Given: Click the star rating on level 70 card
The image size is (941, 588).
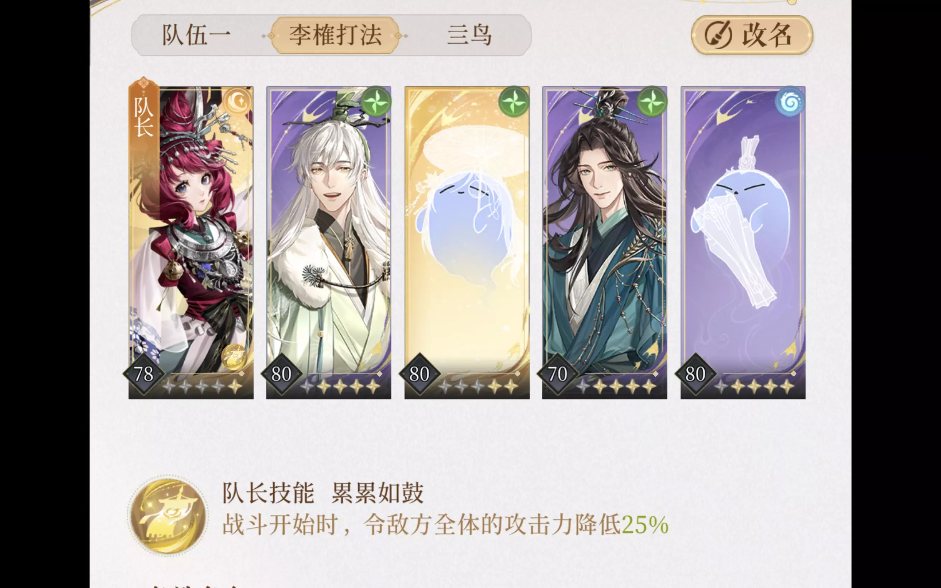Looking at the screenshot, I should [x=615, y=387].
